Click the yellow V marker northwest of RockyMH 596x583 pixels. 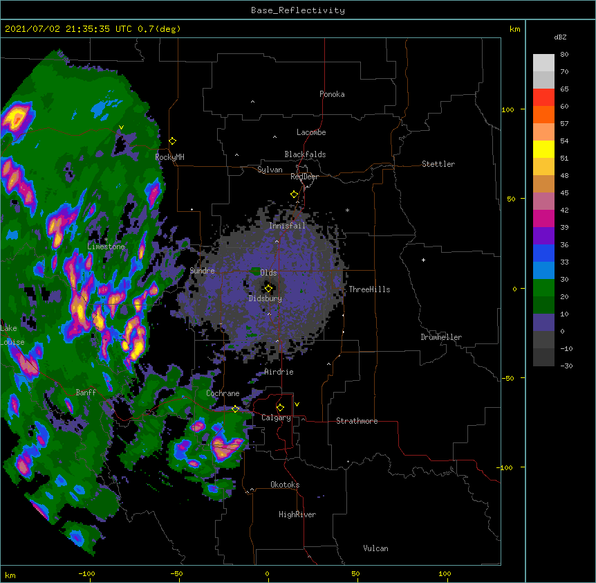[121, 127]
